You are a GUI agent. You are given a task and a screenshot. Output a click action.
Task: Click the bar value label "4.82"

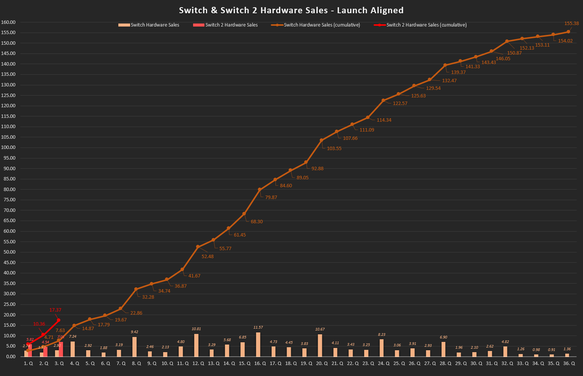(x=505, y=342)
